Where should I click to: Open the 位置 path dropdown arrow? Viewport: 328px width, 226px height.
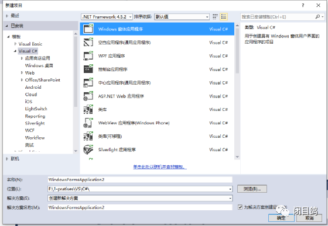(x=230, y=189)
